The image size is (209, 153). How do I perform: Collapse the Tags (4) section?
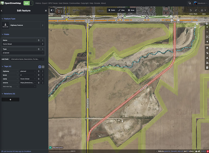pos(6,66)
